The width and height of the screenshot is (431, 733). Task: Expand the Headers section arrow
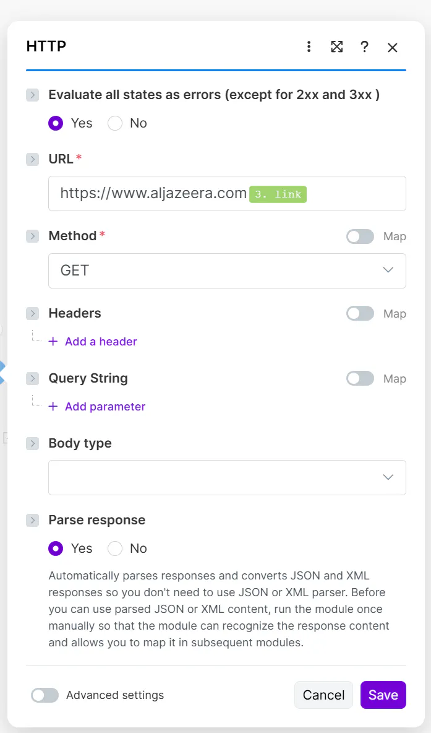click(x=33, y=314)
